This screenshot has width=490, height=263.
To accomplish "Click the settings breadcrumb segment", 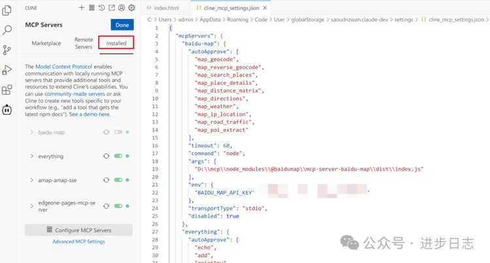I will (x=404, y=20).
